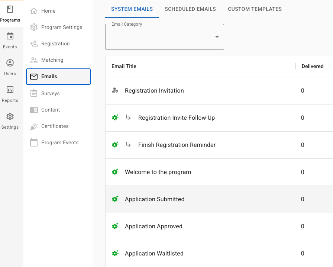Viewport: 333px width, 267px height.
Task: Open the Settings gear in the left rail
Action: (x=10, y=116)
